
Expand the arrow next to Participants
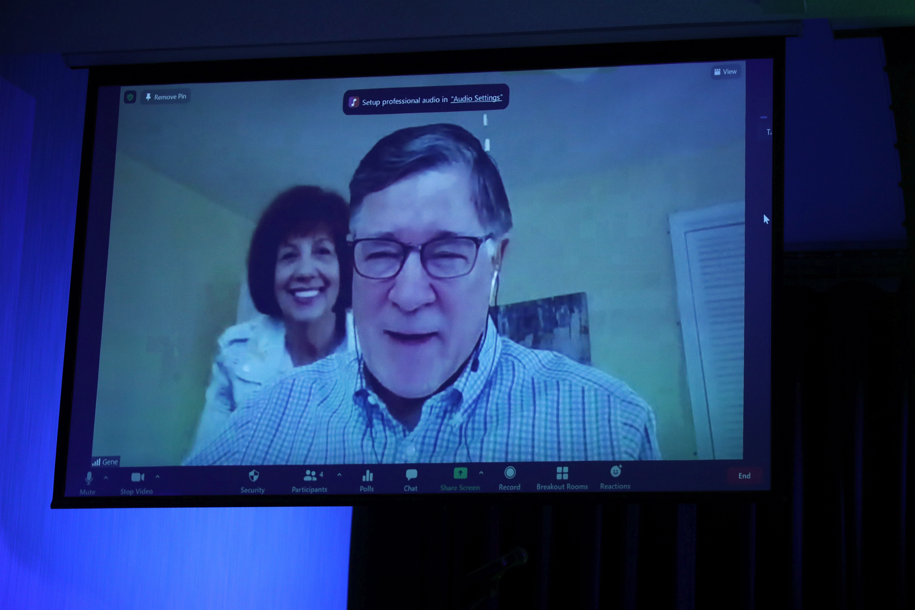pos(339,475)
